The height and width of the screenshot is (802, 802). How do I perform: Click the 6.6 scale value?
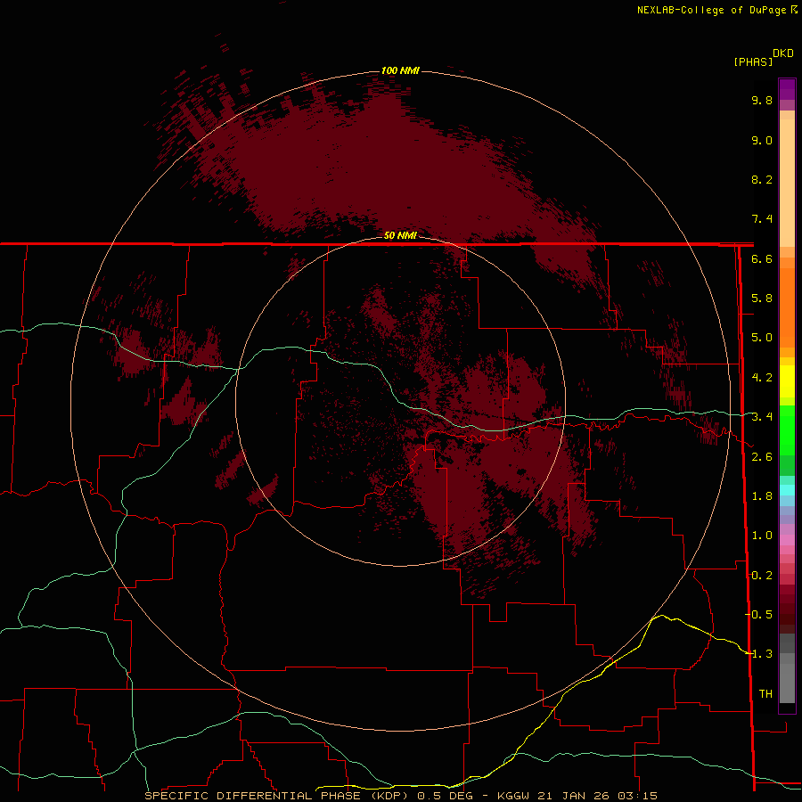click(x=762, y=258)
